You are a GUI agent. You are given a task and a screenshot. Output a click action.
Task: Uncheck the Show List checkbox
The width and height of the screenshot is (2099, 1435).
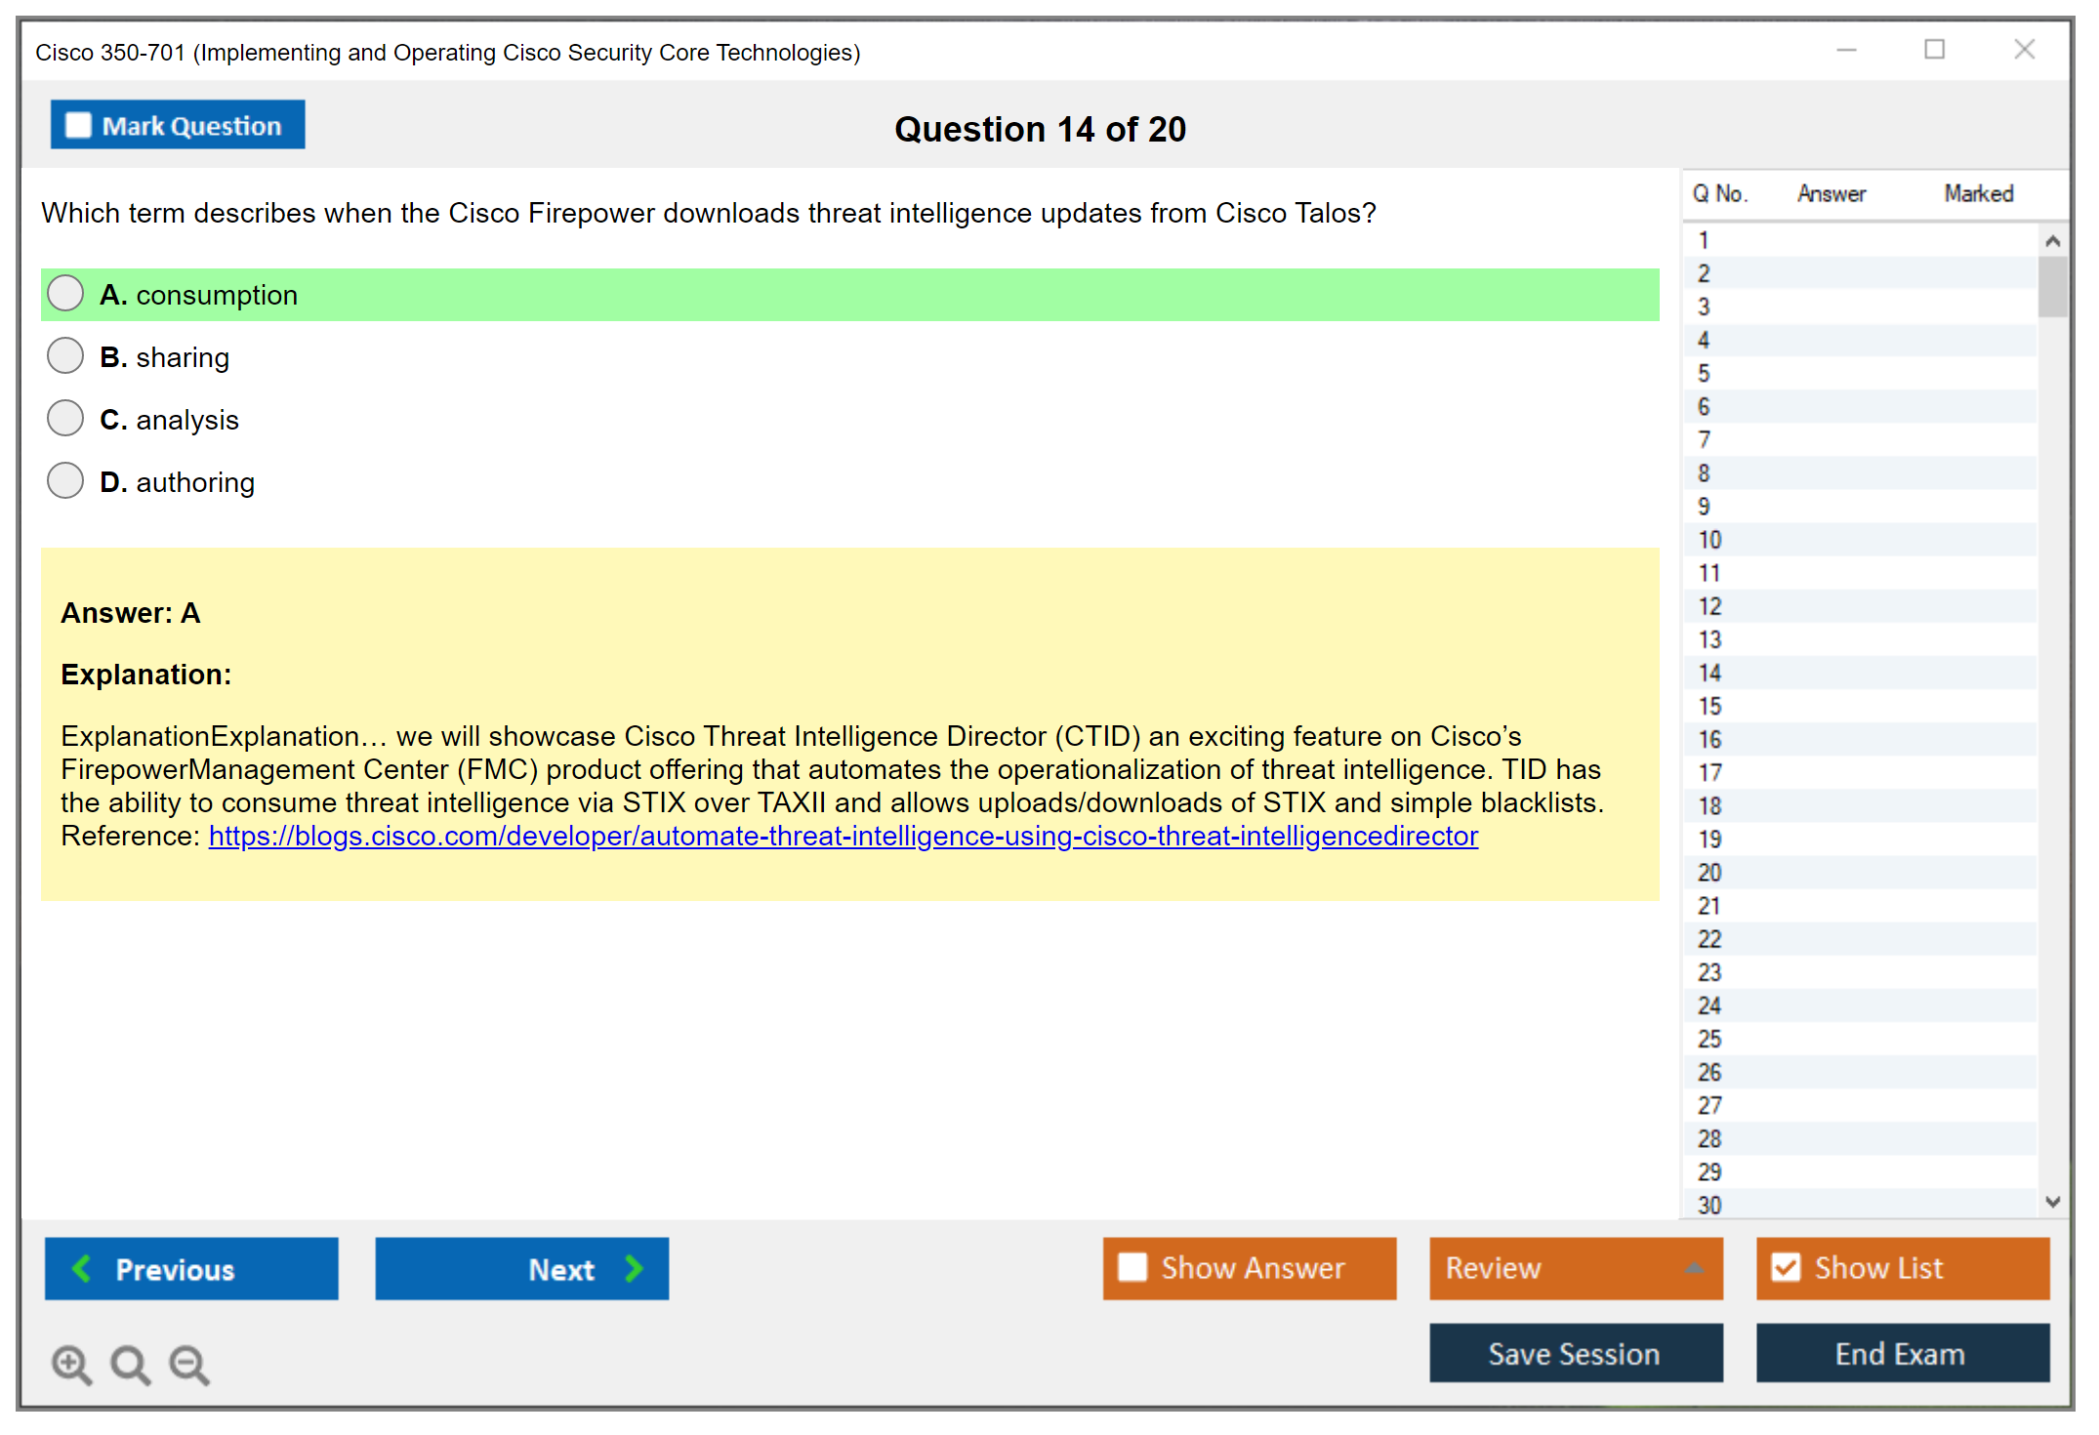coord(1786,1267)
